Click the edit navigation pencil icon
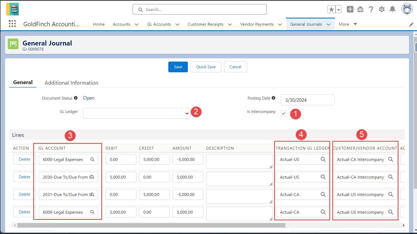Image resolution: width=417 pixels, height=234 pixels. tap(411, 25)
